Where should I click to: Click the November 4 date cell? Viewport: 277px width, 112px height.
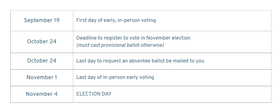click(x=42, y=94)
